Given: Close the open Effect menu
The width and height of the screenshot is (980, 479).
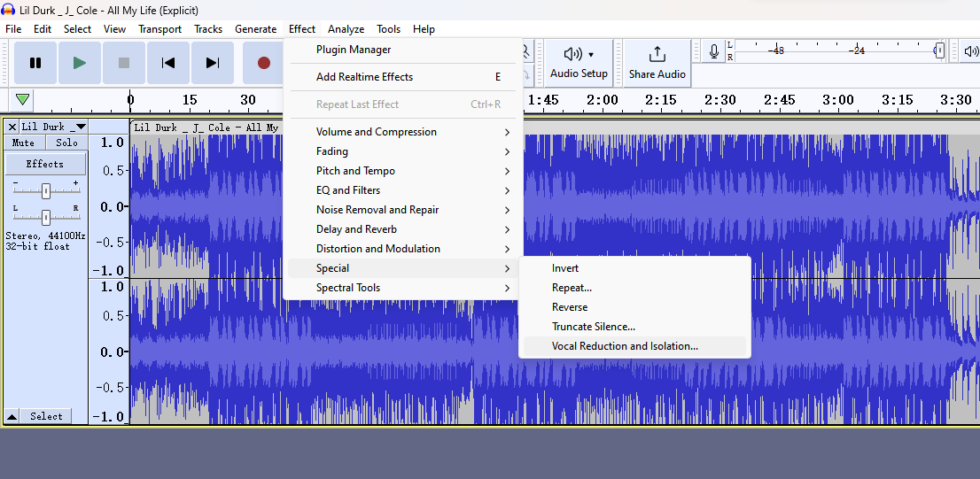Looking at the screenshot, I should [x=302, y=29].
